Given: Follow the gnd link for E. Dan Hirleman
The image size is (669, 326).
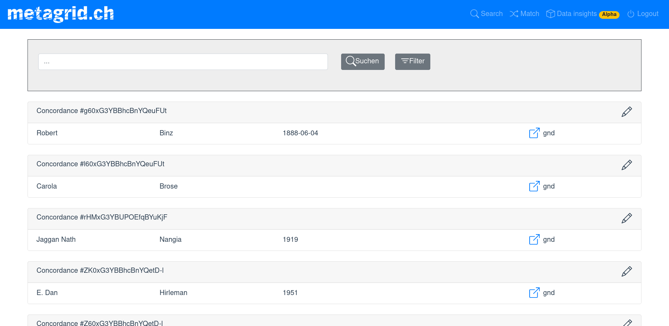Looking at the screenshot, I should (x=549, y=293).
